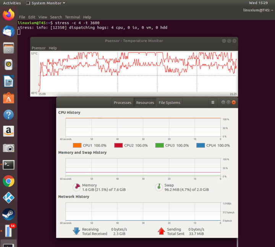
Task: Expand the System Monitor app menu in top bar
Action: coord(45,3)
